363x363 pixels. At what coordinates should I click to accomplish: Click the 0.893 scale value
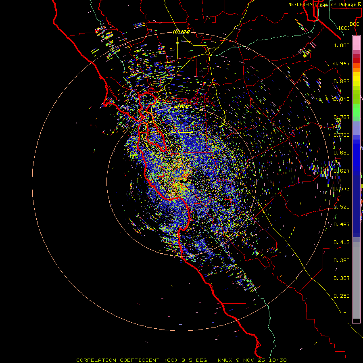342,81
